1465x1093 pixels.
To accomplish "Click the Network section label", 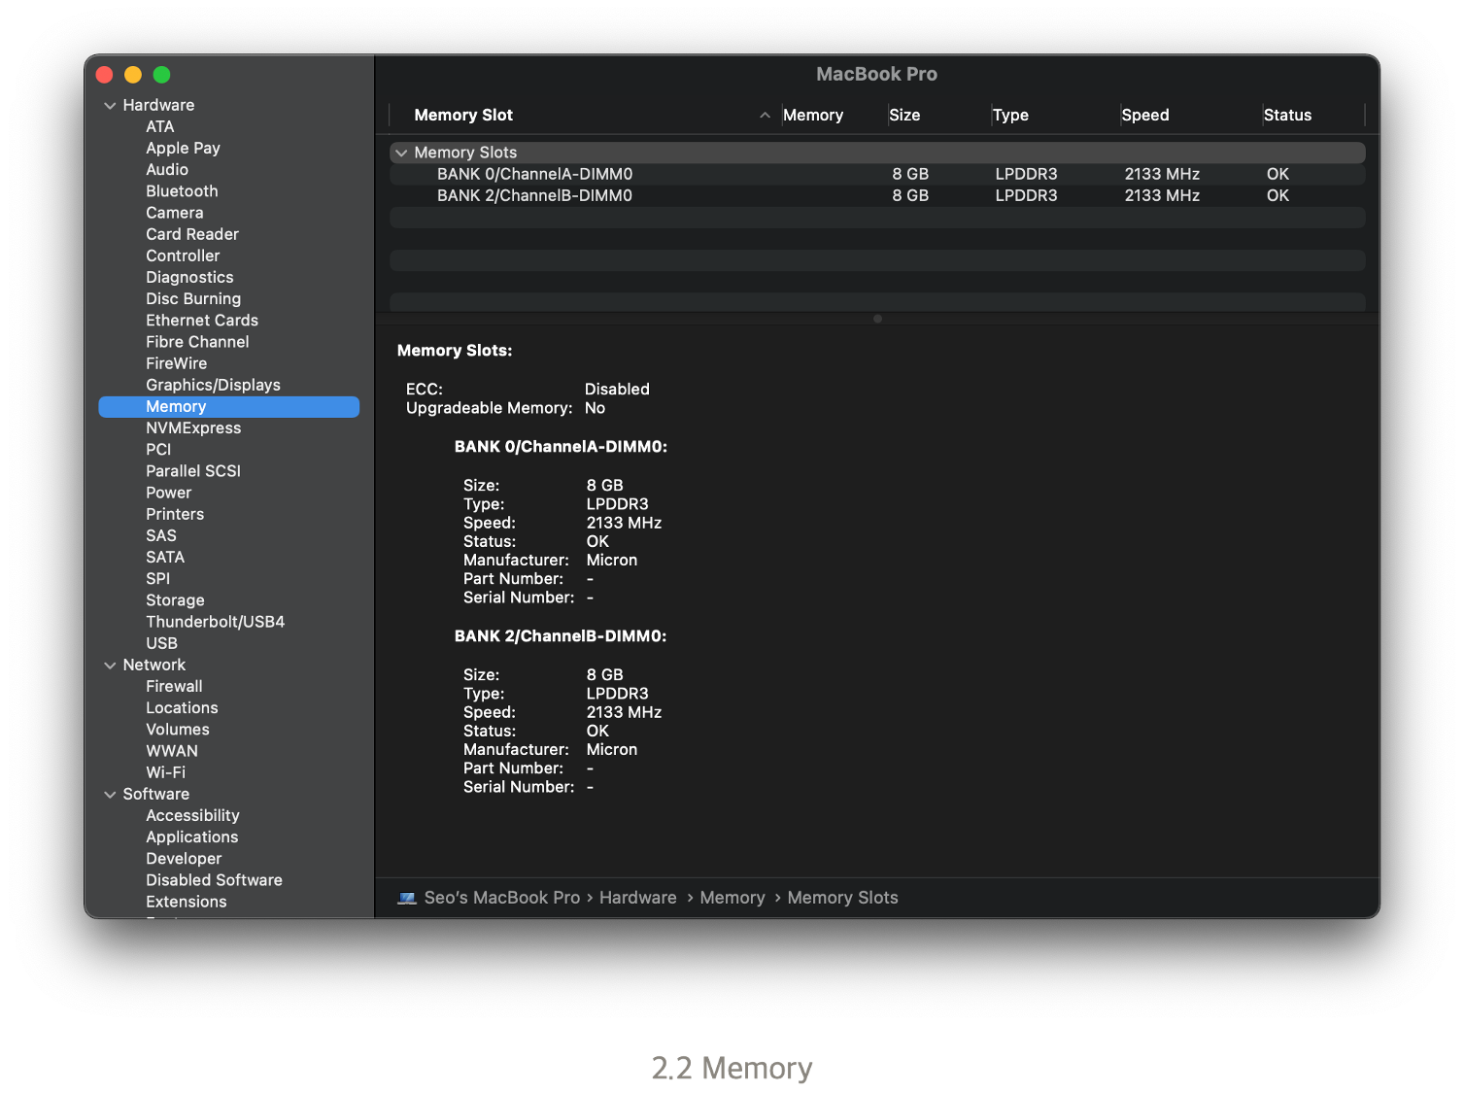I will [x=153, y=666].
